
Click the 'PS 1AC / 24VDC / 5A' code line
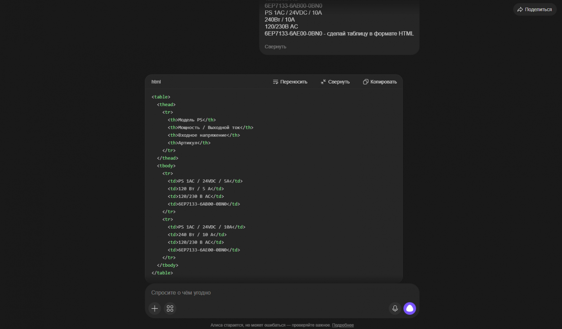(x=205, y=181)
